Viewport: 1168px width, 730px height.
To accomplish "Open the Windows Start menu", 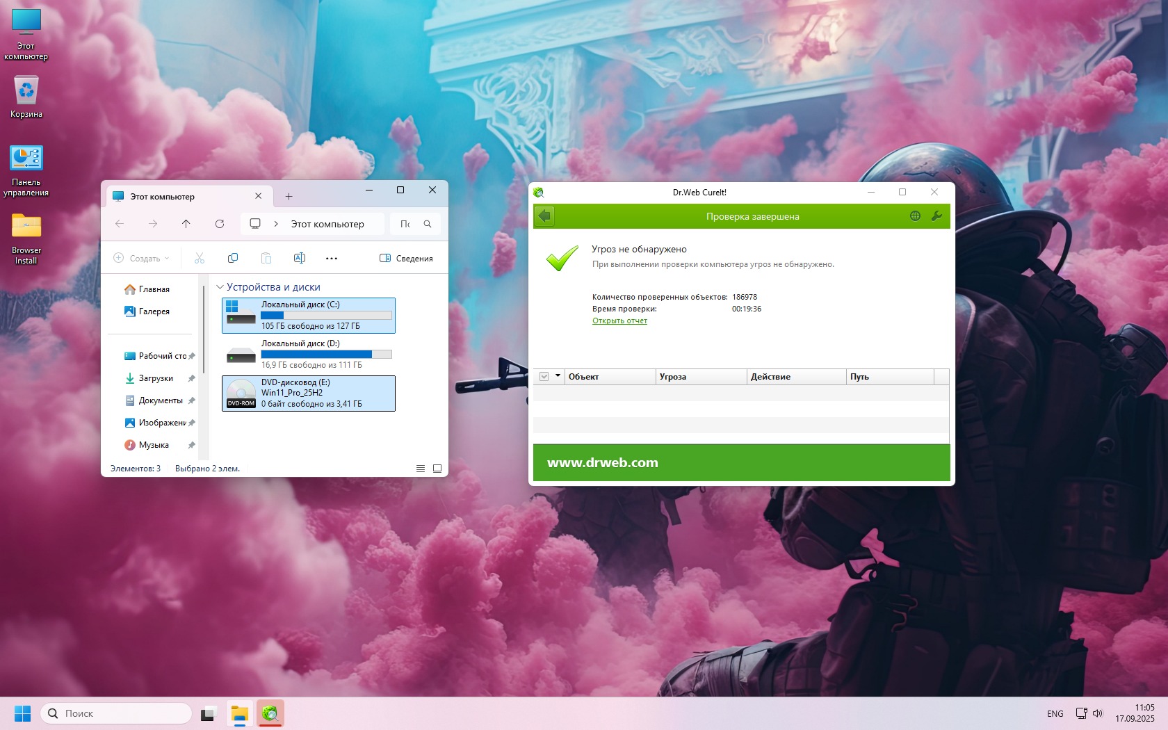I will click(x=22, y=713).
